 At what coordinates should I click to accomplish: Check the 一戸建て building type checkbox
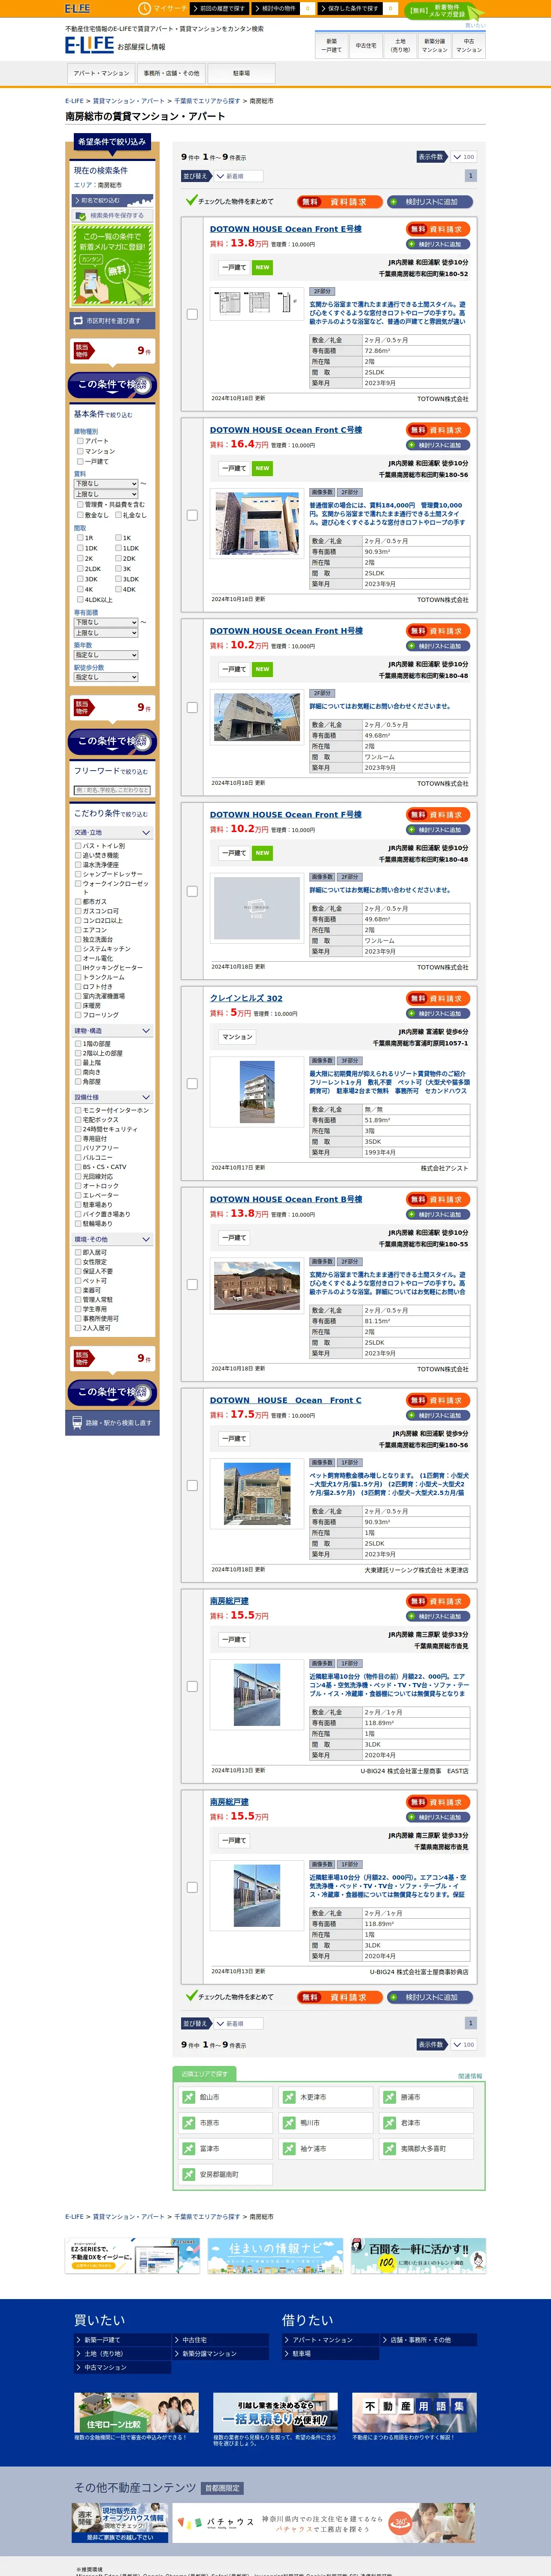(80, 461)
